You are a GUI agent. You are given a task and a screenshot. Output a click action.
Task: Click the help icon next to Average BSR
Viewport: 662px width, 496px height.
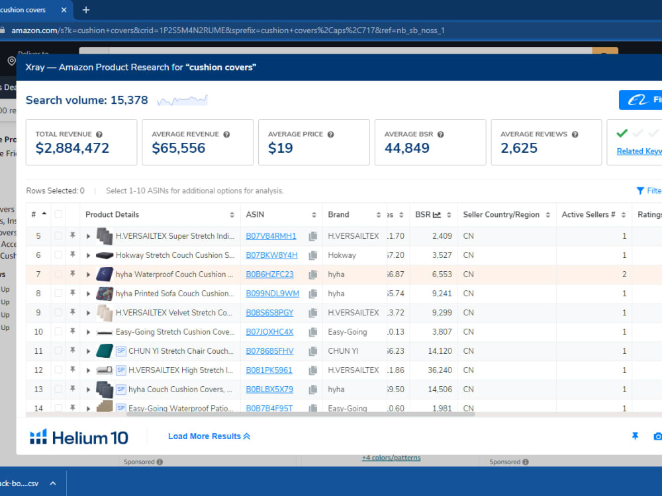[441, 134]
